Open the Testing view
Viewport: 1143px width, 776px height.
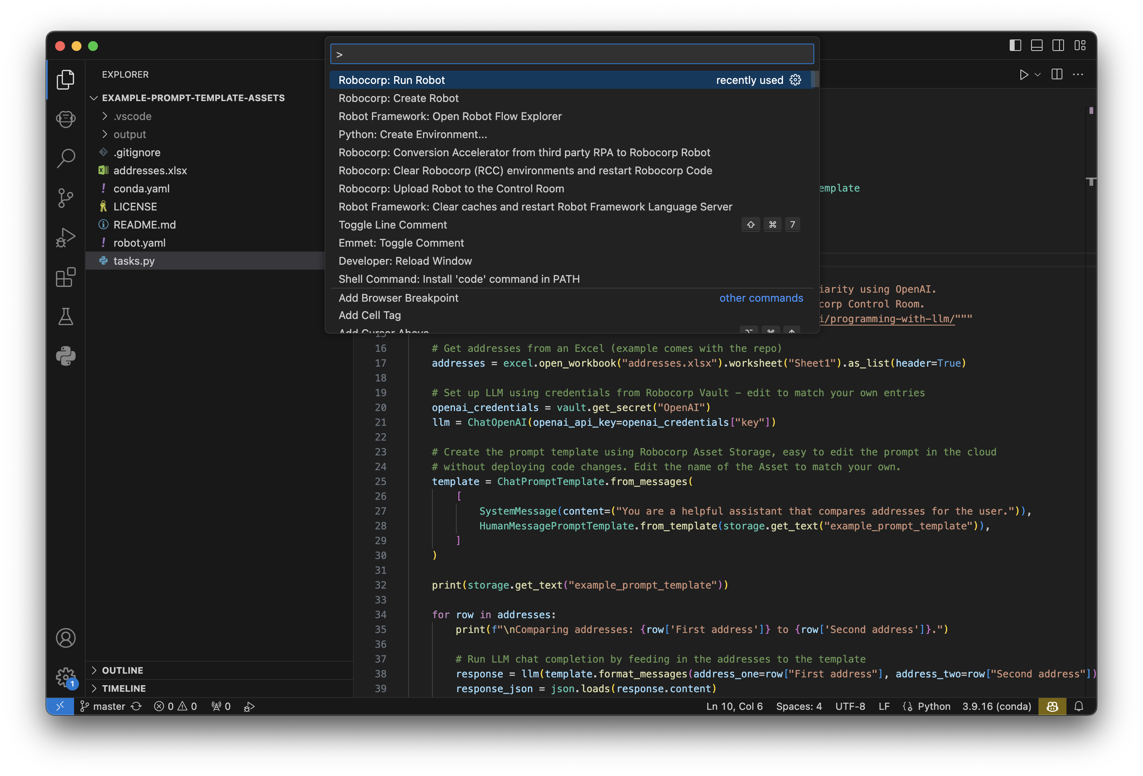(65, 316)
